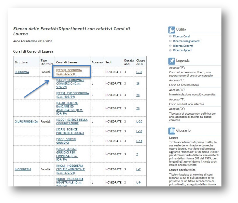This screenshot has width=238, height=203.
Task: Click the bullet icon beside Ricerca Appelli
Action: tap(170, 50)
